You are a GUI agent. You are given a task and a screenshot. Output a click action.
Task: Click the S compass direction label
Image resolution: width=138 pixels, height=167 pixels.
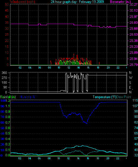(130, 83)
